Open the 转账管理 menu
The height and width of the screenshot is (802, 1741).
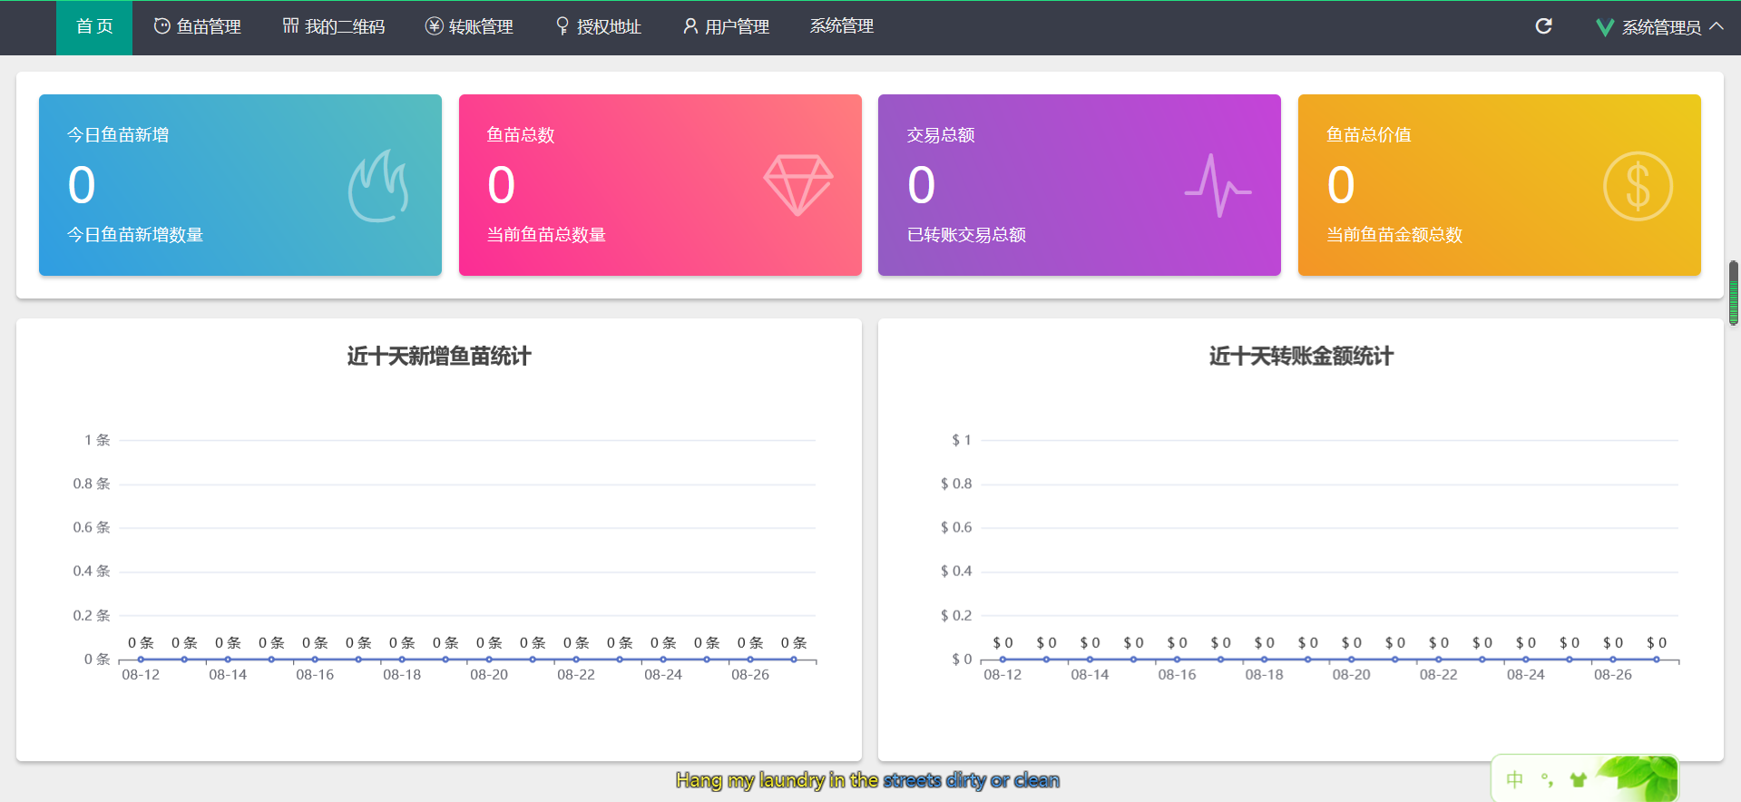[469, 27]
